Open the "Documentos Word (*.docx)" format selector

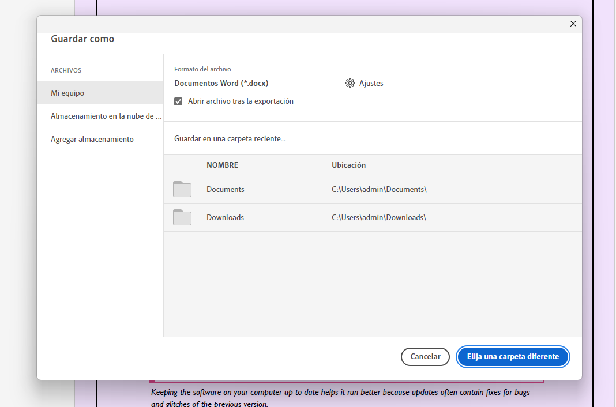pyautogui.click(x=221, y=83)
